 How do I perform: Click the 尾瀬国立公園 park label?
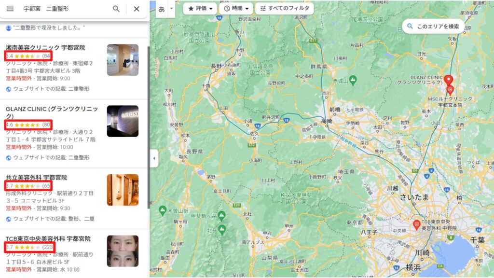(367, 19)
